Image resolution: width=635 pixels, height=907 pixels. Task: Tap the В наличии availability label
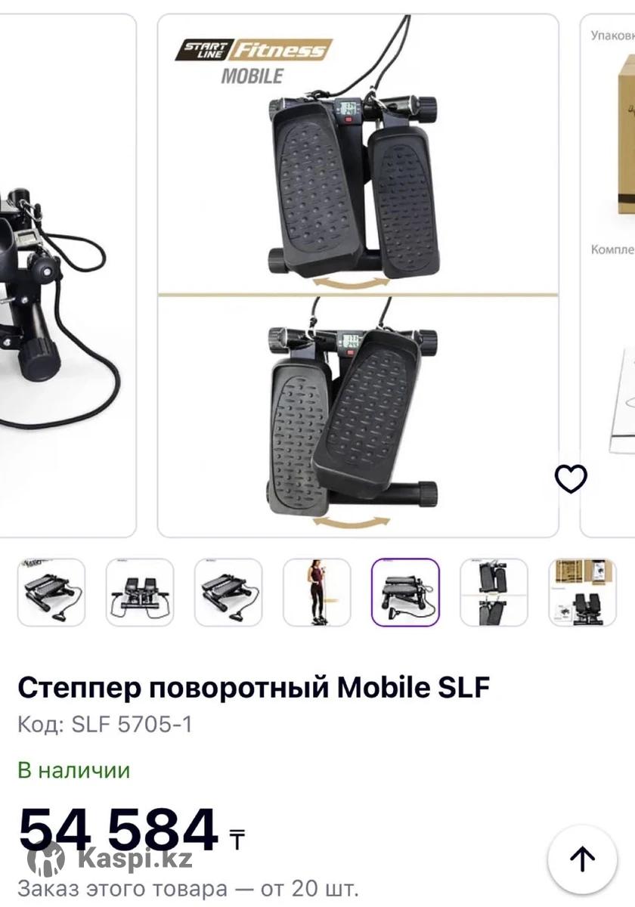(x=74, y=770)
